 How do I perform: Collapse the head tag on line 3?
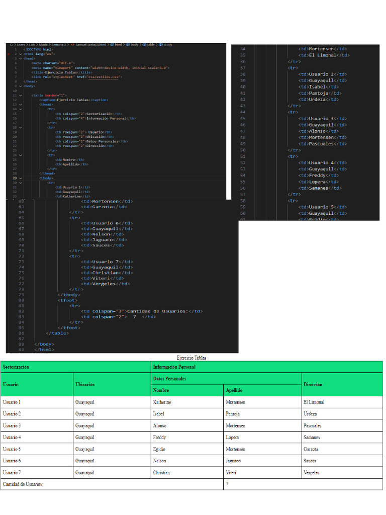21,58
